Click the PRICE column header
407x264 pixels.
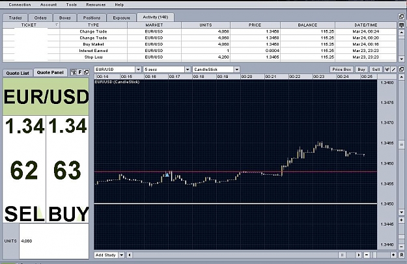[x=255, y=25]
